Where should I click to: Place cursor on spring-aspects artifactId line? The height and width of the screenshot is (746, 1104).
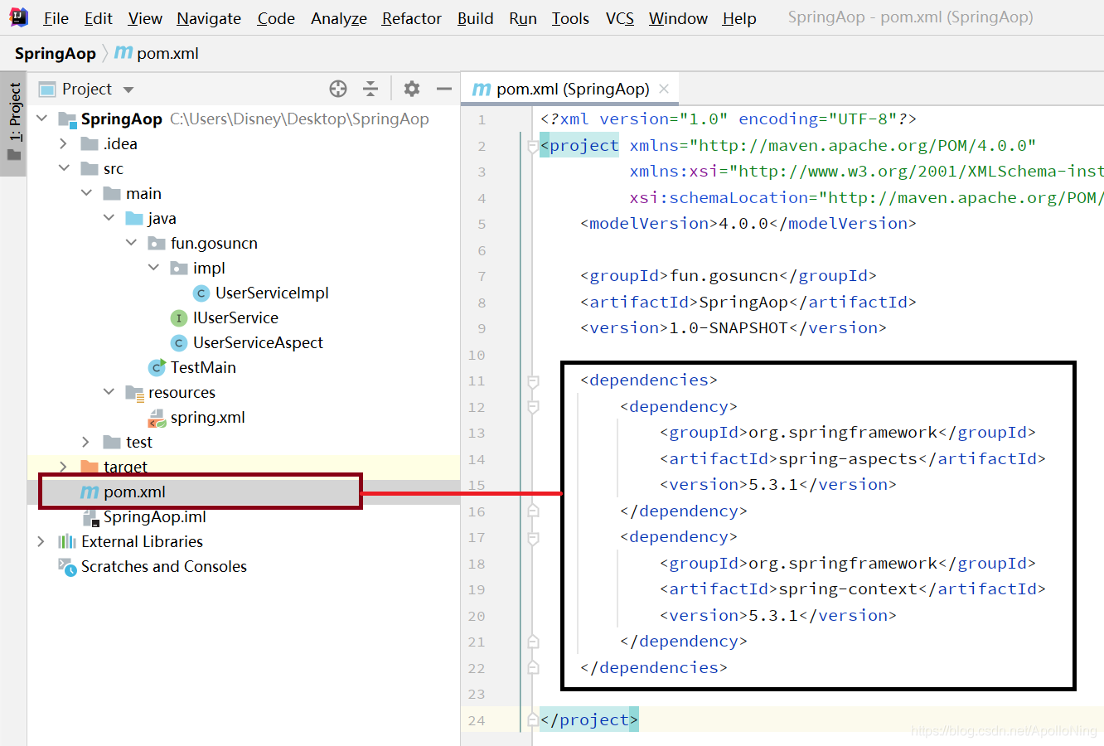pos(853,458)
